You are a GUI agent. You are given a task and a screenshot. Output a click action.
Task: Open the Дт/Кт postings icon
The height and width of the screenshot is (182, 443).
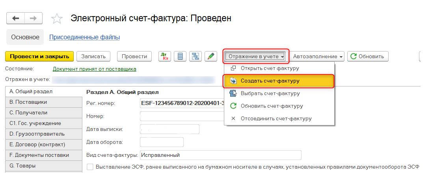[x=164, y=56]
